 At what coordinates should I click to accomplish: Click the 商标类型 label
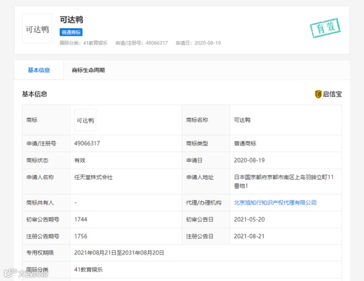[197, 143]
